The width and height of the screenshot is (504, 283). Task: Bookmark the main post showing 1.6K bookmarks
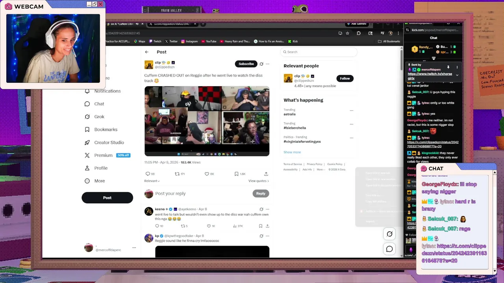[240, 174]
